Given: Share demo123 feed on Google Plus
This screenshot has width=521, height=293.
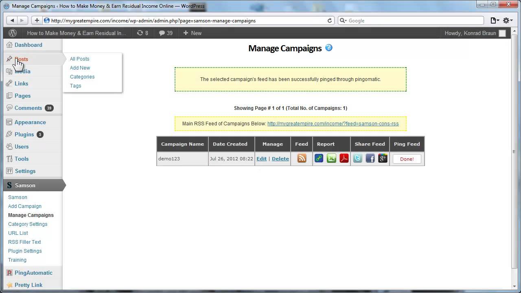Looking at the screenshot, I should point(383,159).
